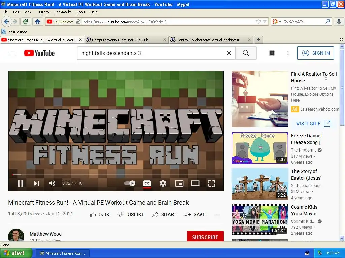The height and width of the screenshot is (258, 345).
Task: Open the Edit menu
Action: click(16, 12)
